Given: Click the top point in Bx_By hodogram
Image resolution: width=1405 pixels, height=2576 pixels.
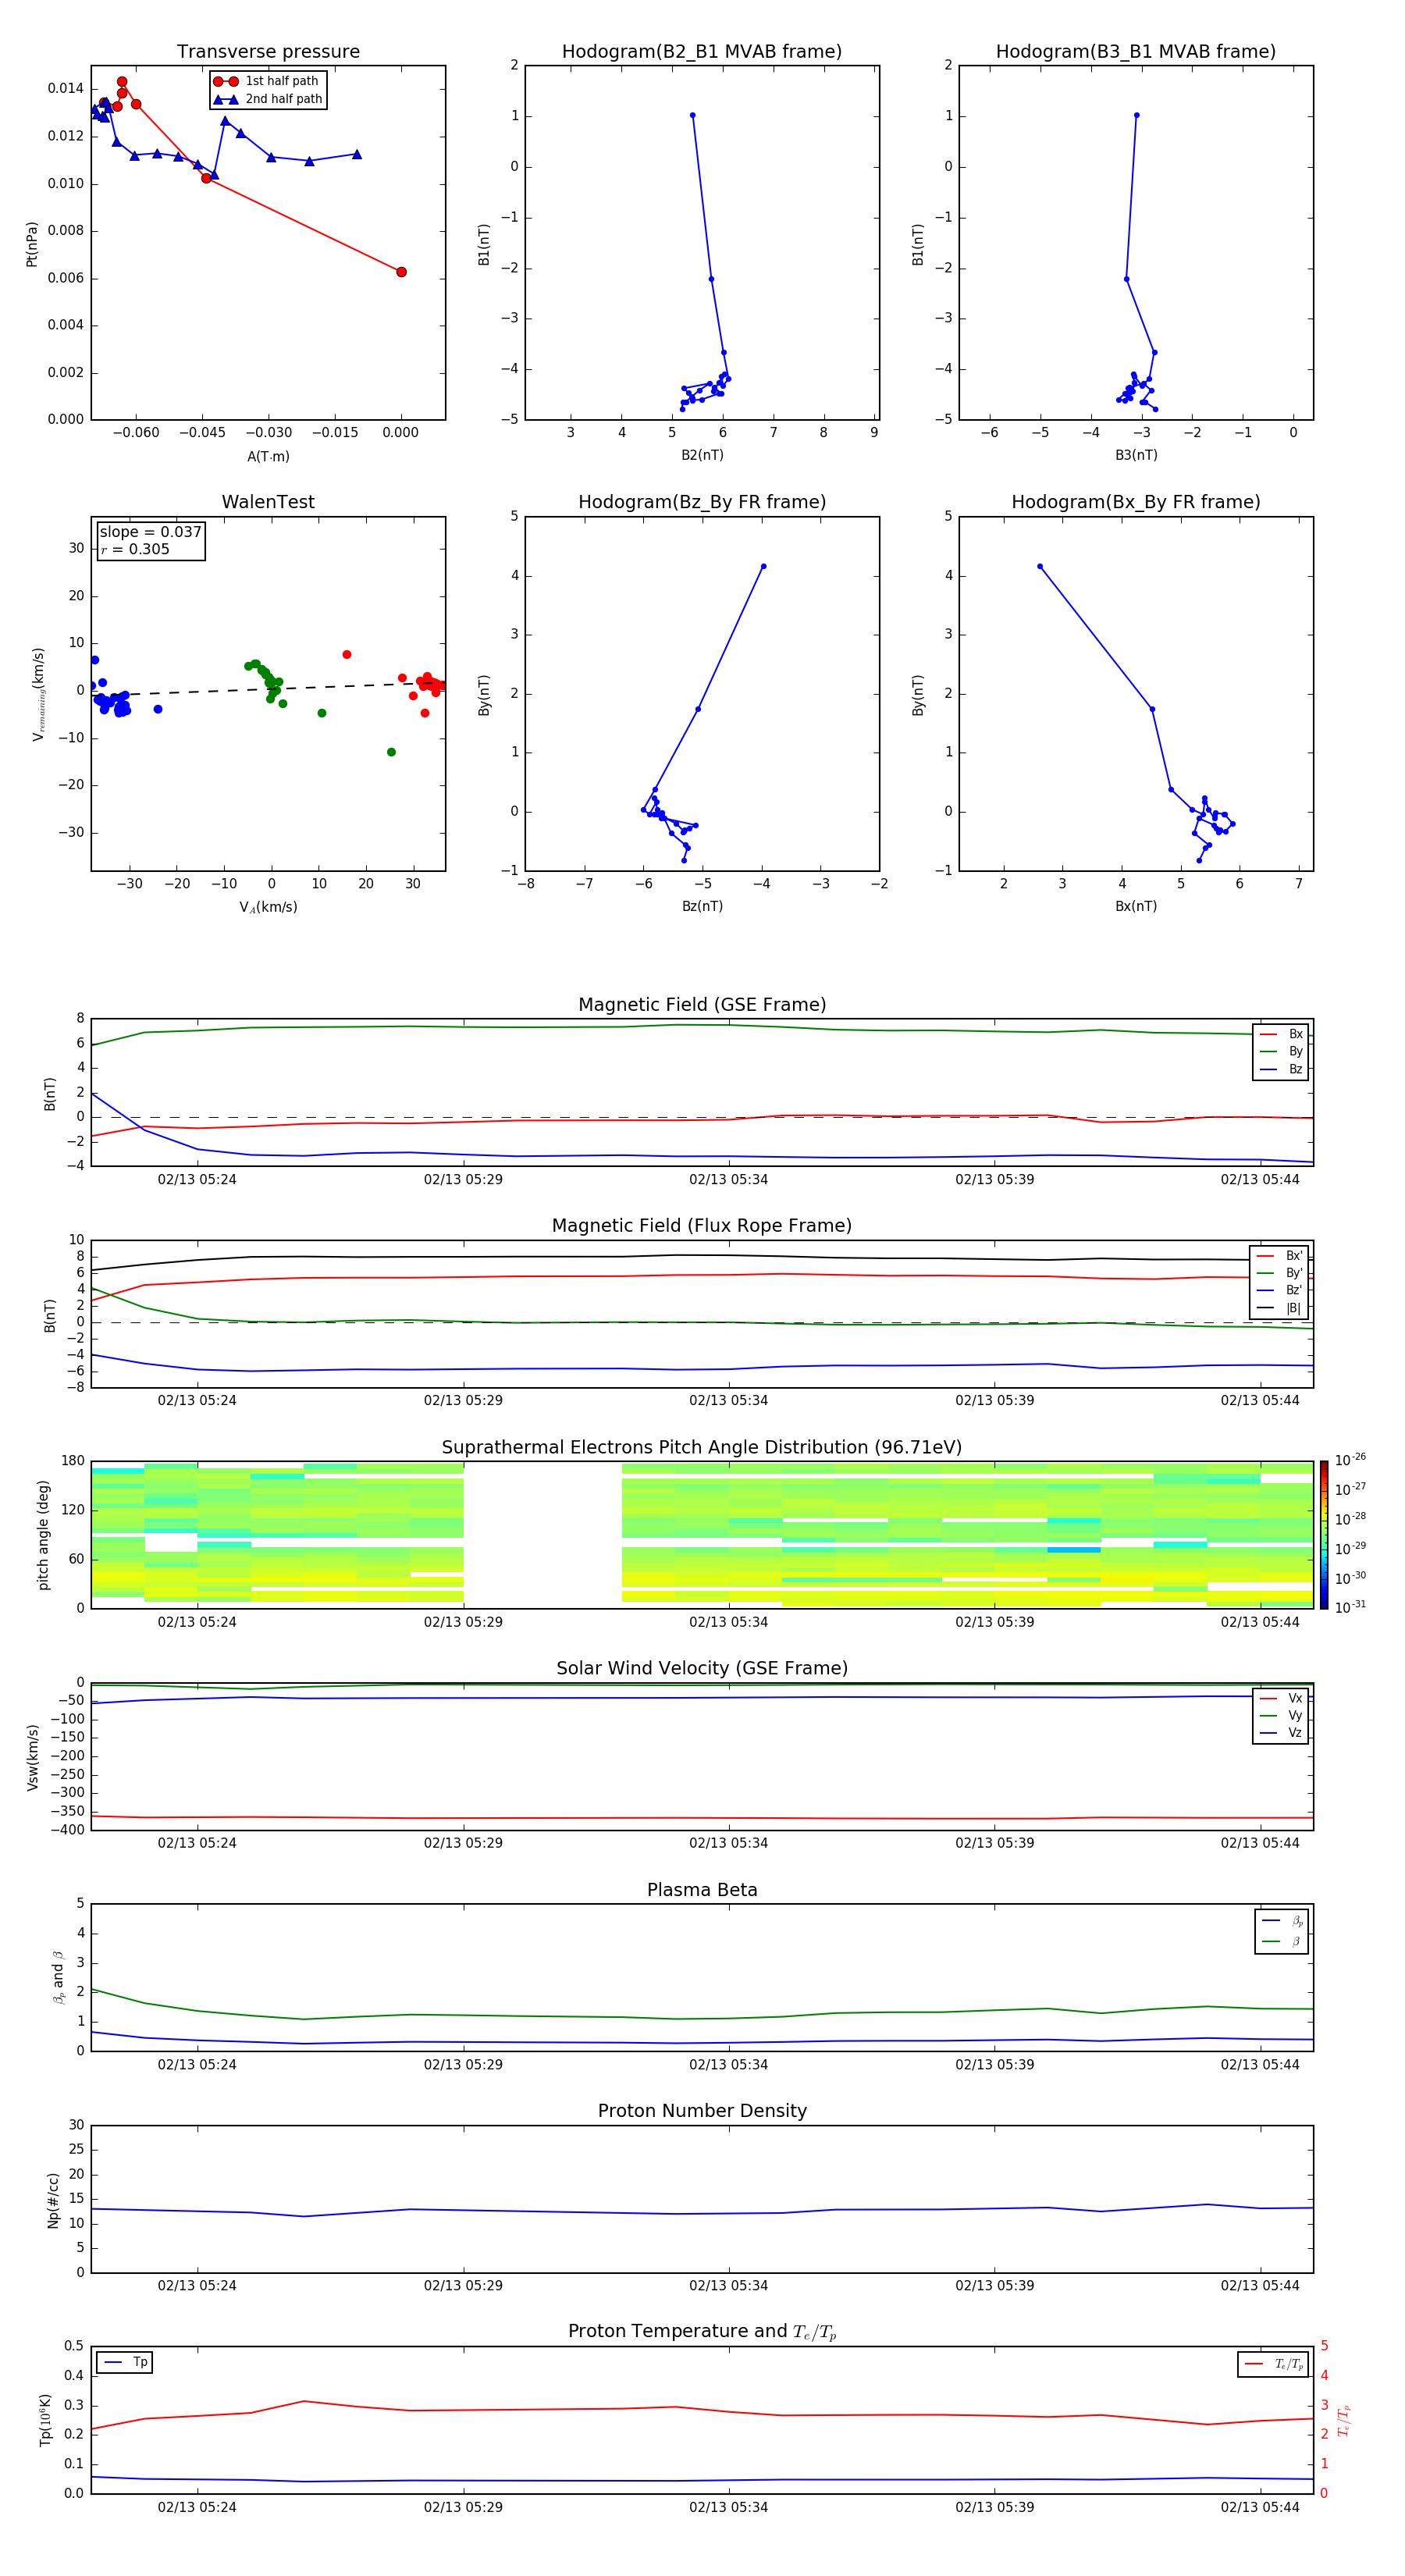Looking at the screenshot, I should point(1040,566).
